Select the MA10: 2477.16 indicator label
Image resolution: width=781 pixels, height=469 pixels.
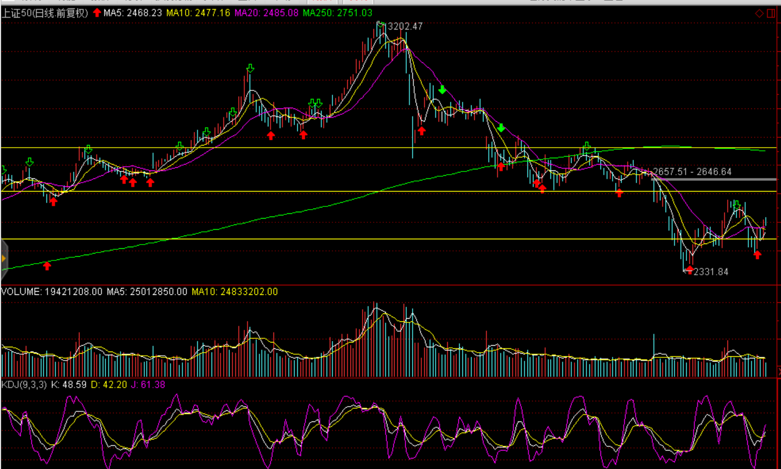198,13
